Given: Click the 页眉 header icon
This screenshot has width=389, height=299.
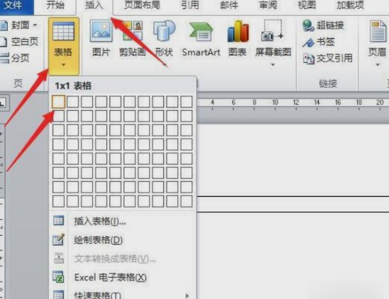Looking at the screenshot, I should pyautogui.click(x=377, y=32).
